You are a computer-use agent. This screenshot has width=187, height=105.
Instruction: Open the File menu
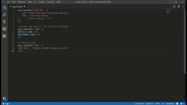click(x=8, y=2)
